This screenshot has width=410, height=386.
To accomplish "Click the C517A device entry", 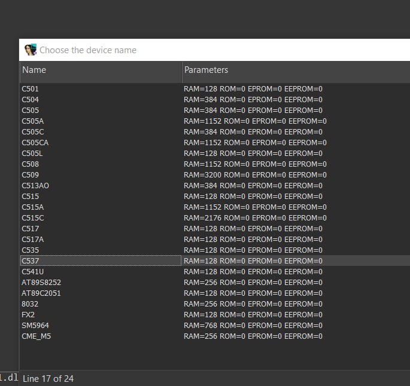I will [x=32, y=240].
